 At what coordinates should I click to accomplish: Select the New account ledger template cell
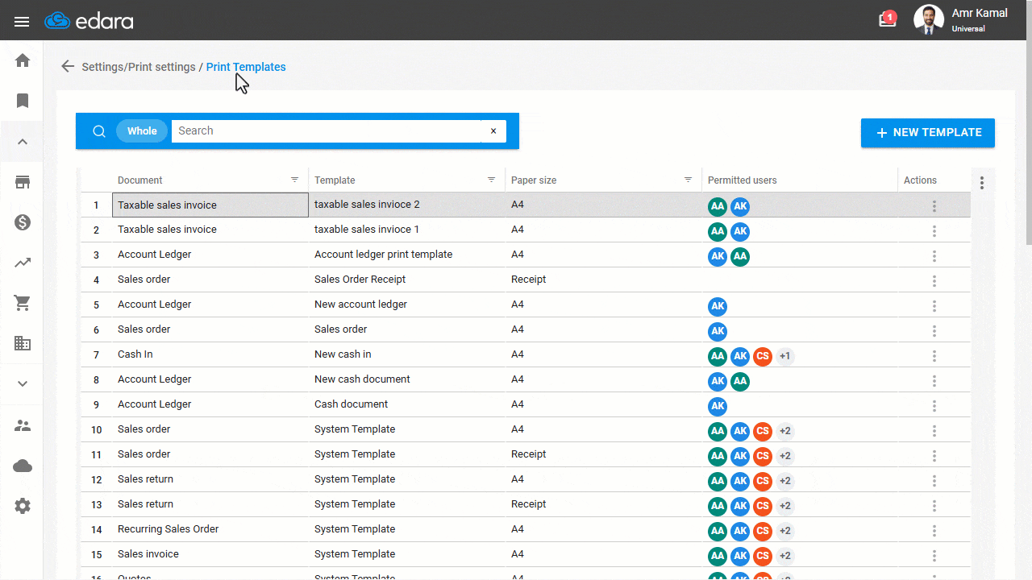(407, 304)
